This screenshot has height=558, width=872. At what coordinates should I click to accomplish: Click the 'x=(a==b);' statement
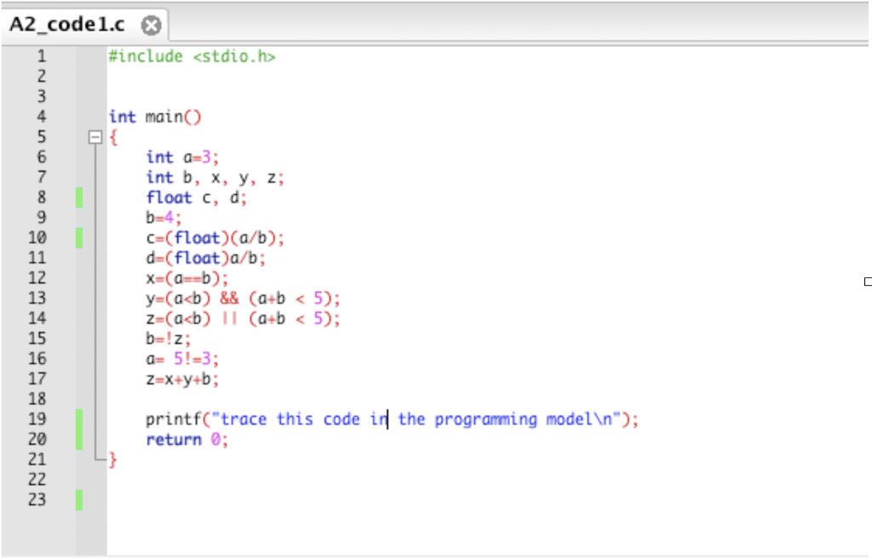coord(186,278)
